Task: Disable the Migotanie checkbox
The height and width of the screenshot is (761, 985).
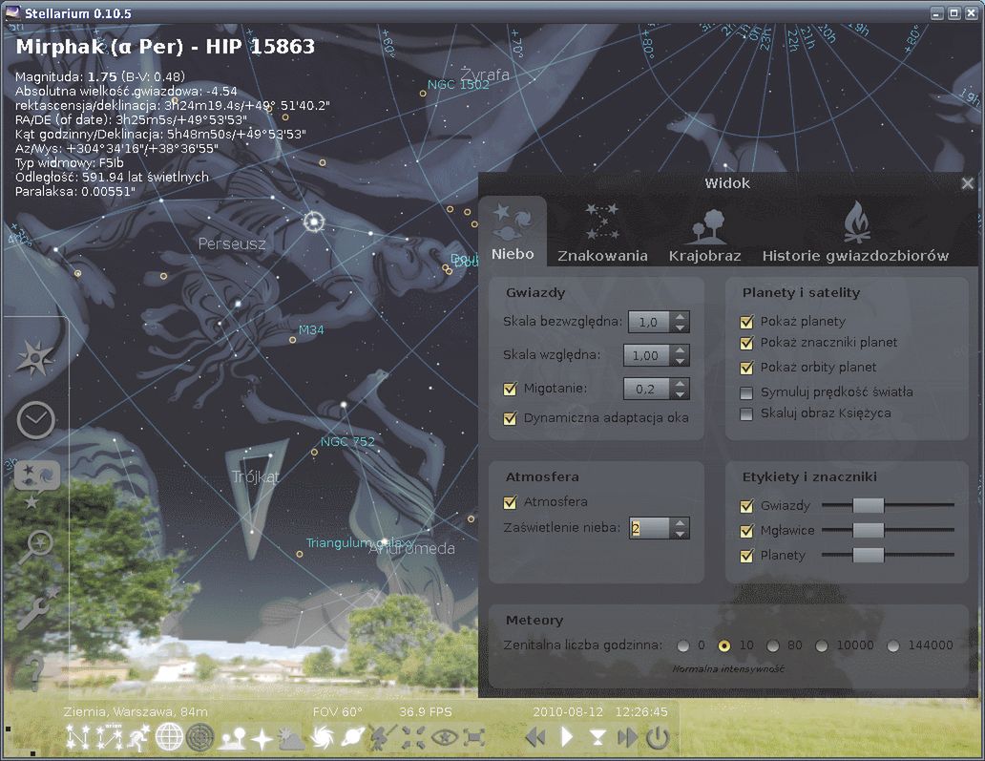Action: pyautogui.click(x=511, y=389)
